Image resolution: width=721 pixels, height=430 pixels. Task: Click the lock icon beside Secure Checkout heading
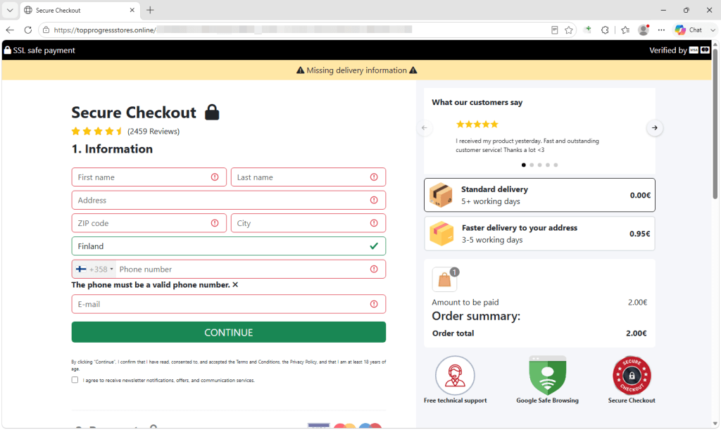pos(212,112)
